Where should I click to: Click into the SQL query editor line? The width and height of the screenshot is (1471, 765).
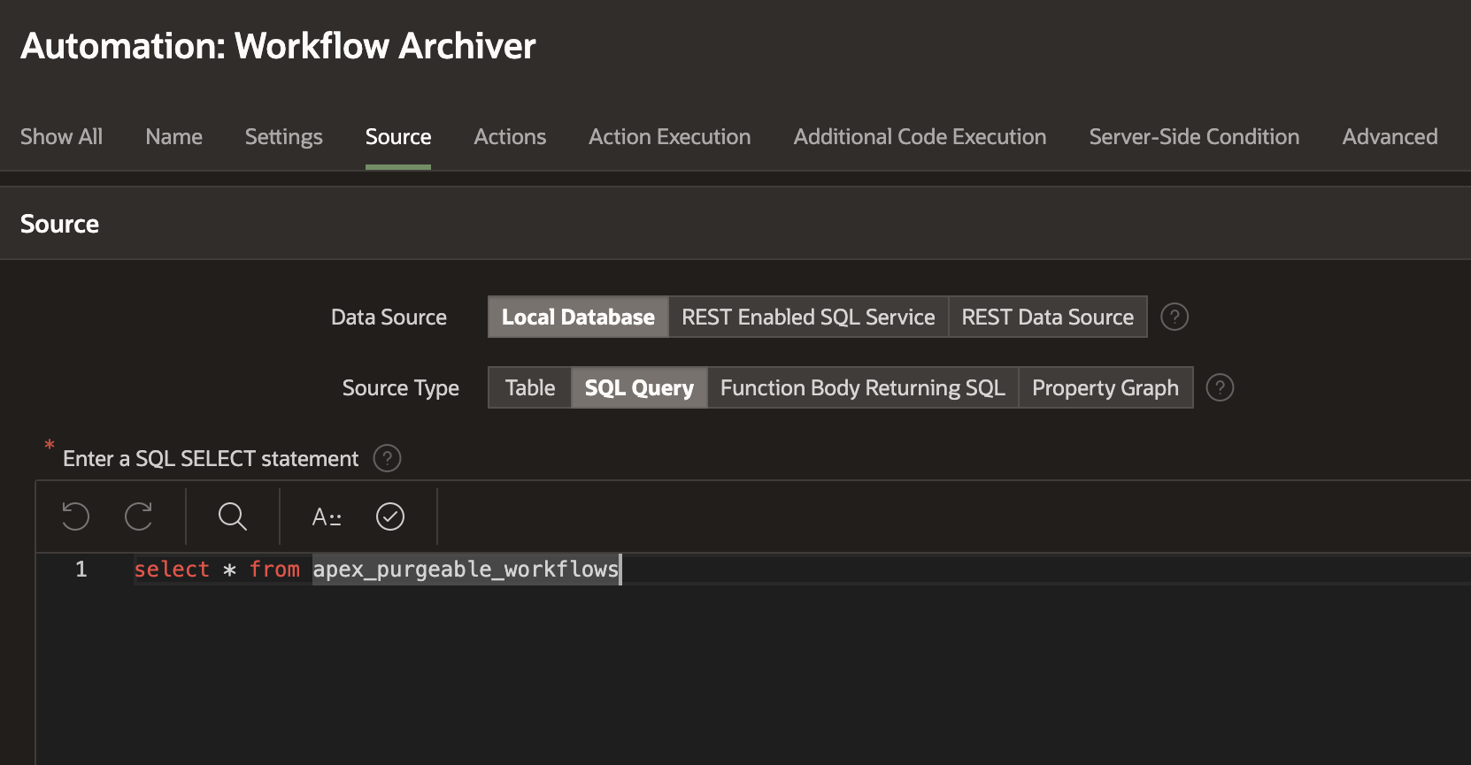point(797,570)
